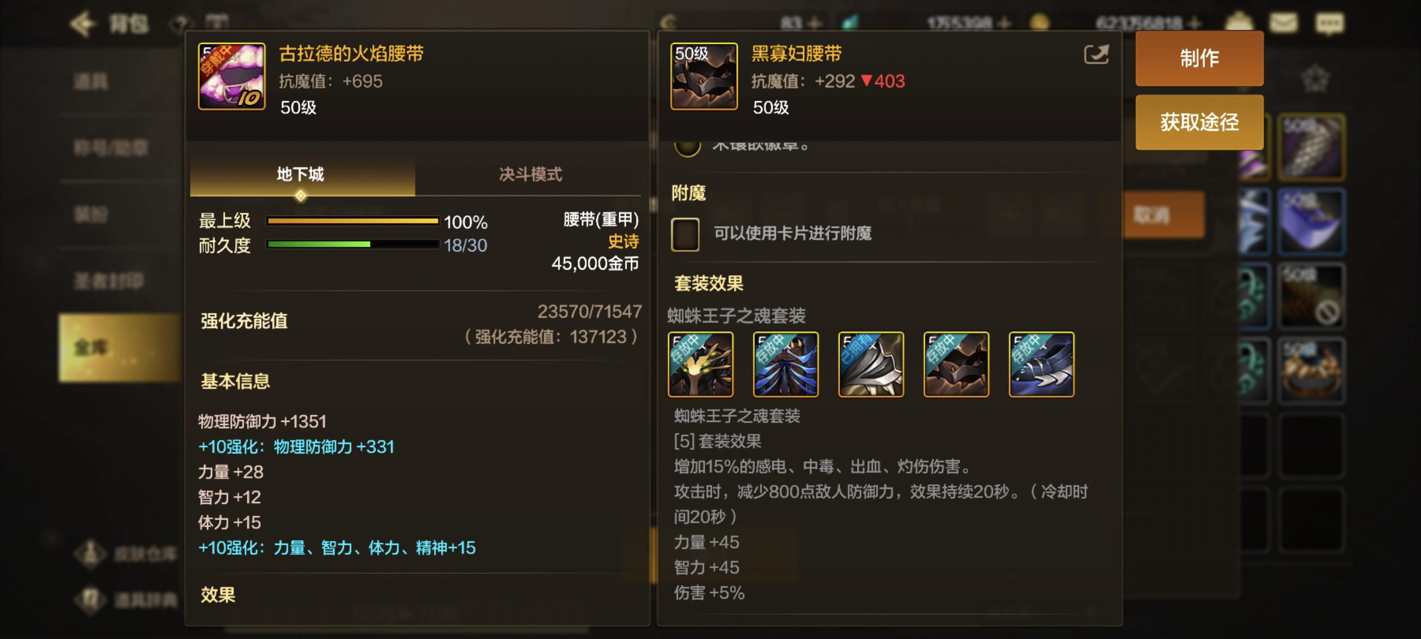Viewport: 1421px width, 639px height.
Task: Select the dark blue boots set icon
Action: pos(1041,364)
